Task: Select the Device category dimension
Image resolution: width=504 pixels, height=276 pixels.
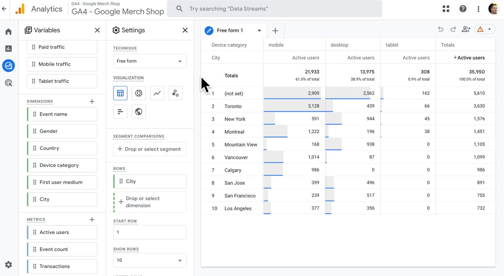Action: (x=62, y=165)
